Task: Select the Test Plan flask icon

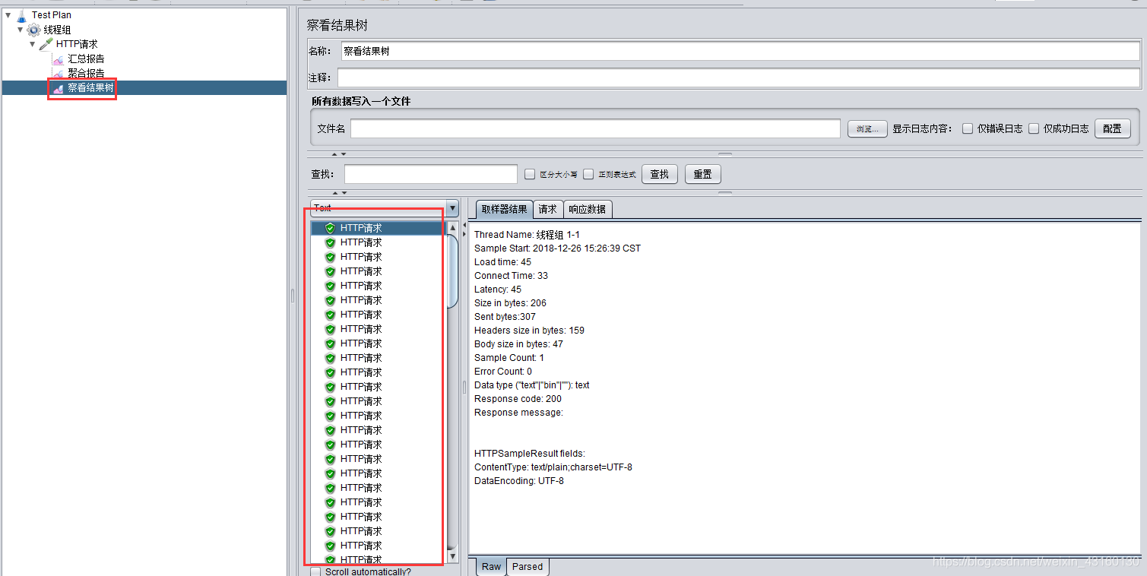Action: [x=21, y=15]
